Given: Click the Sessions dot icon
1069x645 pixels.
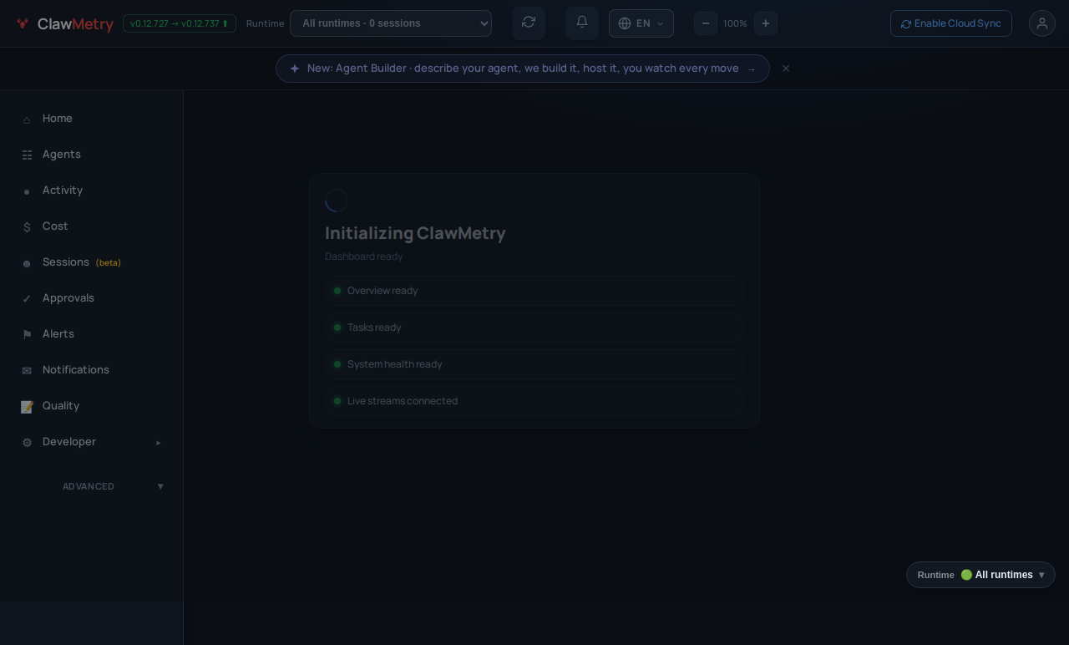Looking at the screenshot, I should pyautogui.click(x=27, y=263).
